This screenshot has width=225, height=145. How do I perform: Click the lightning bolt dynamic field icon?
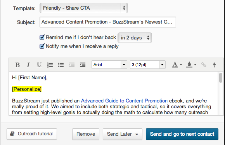tap(215, 65)
